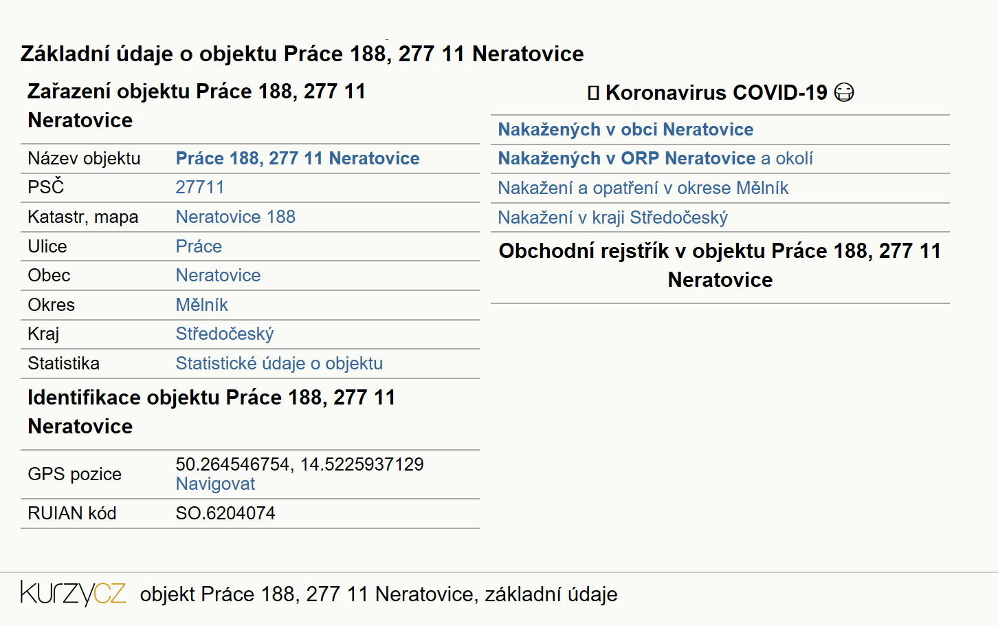The image size is (998, 626).
Task: Open the Mělník district link
Action: click(x=201, y=305)
